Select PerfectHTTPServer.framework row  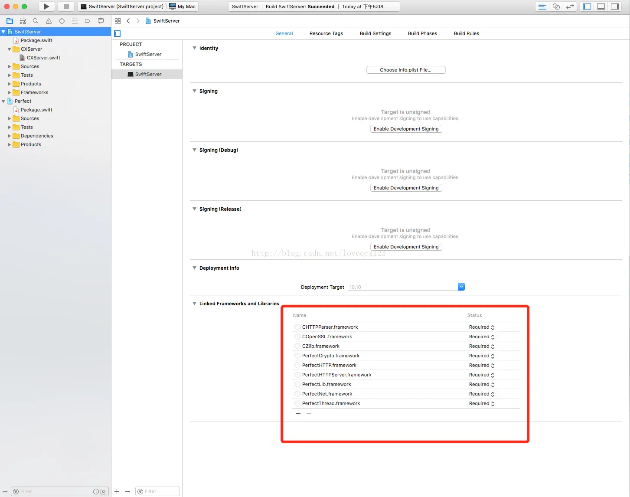coord(406,375)
